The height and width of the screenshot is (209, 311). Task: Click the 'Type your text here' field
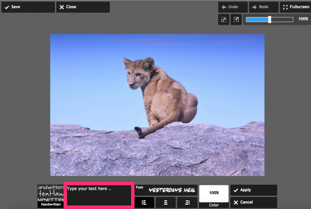[99, 196]
